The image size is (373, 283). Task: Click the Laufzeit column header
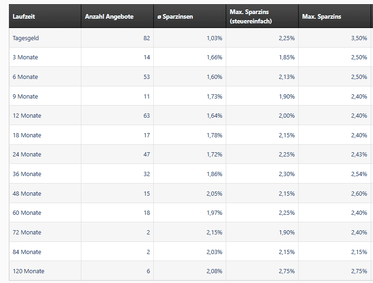(x=24, y=16)
